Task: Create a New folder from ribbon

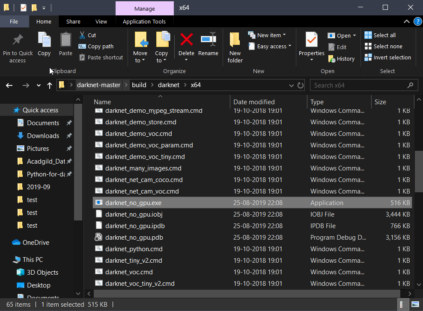Action: pos(235,48)
